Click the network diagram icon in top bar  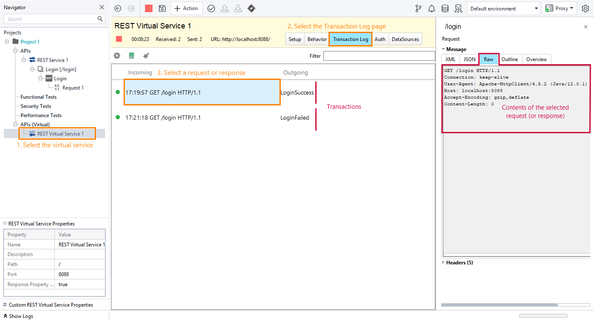click(458, 8)
